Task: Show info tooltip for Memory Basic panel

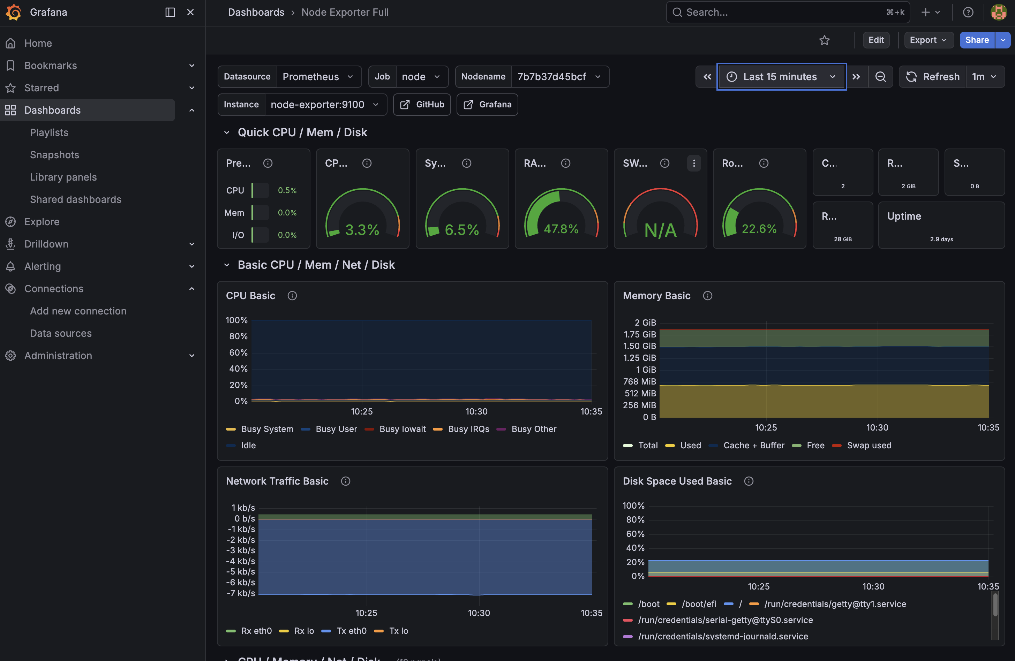Action: tap(707, 295)
